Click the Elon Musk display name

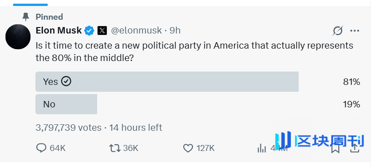click(x=59, y=31)
